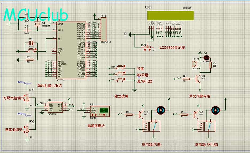Click the label 温湿度模块

point(96,125)
